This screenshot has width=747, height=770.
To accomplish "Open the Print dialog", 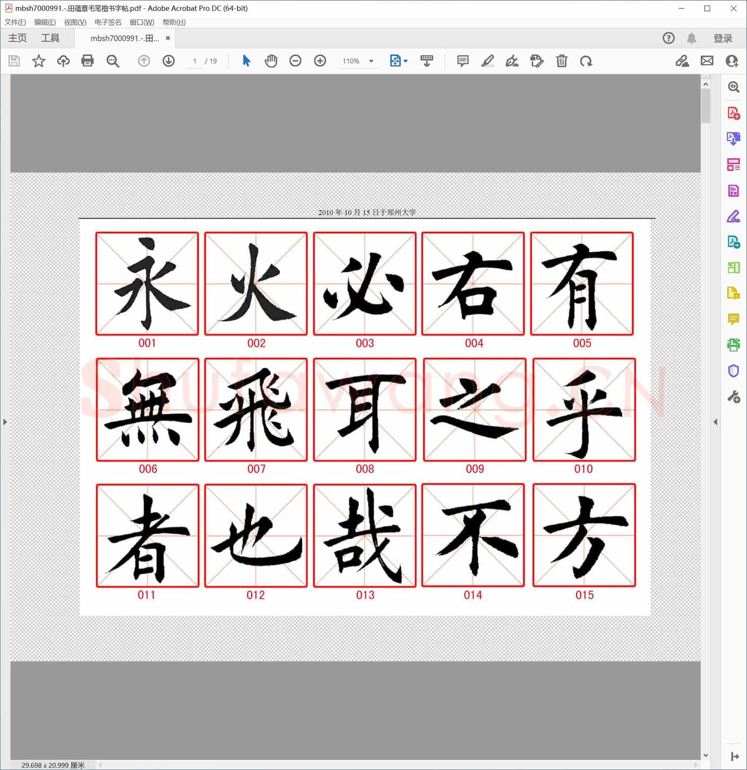I will 87,61.
